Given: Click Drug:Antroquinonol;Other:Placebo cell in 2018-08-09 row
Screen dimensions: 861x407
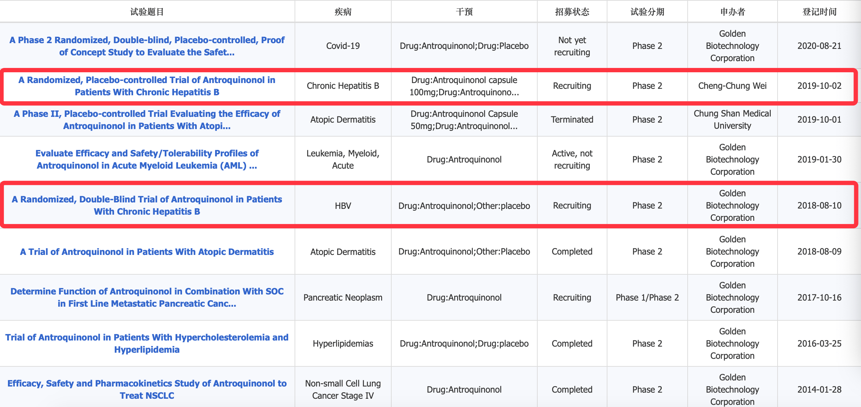Looking at the screenshot, I should click(x=464, y=252).
